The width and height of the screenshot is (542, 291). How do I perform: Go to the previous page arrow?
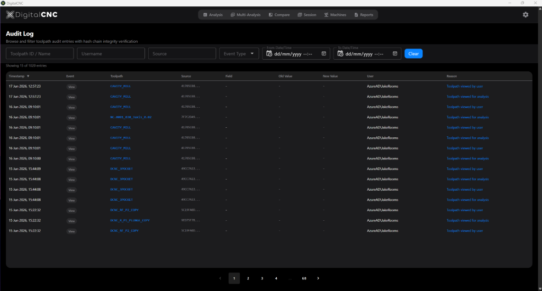(220, 278)
